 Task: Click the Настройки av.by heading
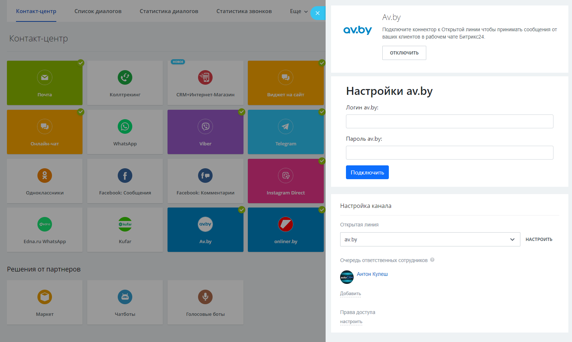389,91
